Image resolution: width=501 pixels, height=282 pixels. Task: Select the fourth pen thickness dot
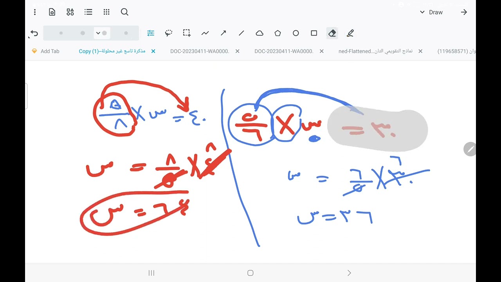point(126,33)
